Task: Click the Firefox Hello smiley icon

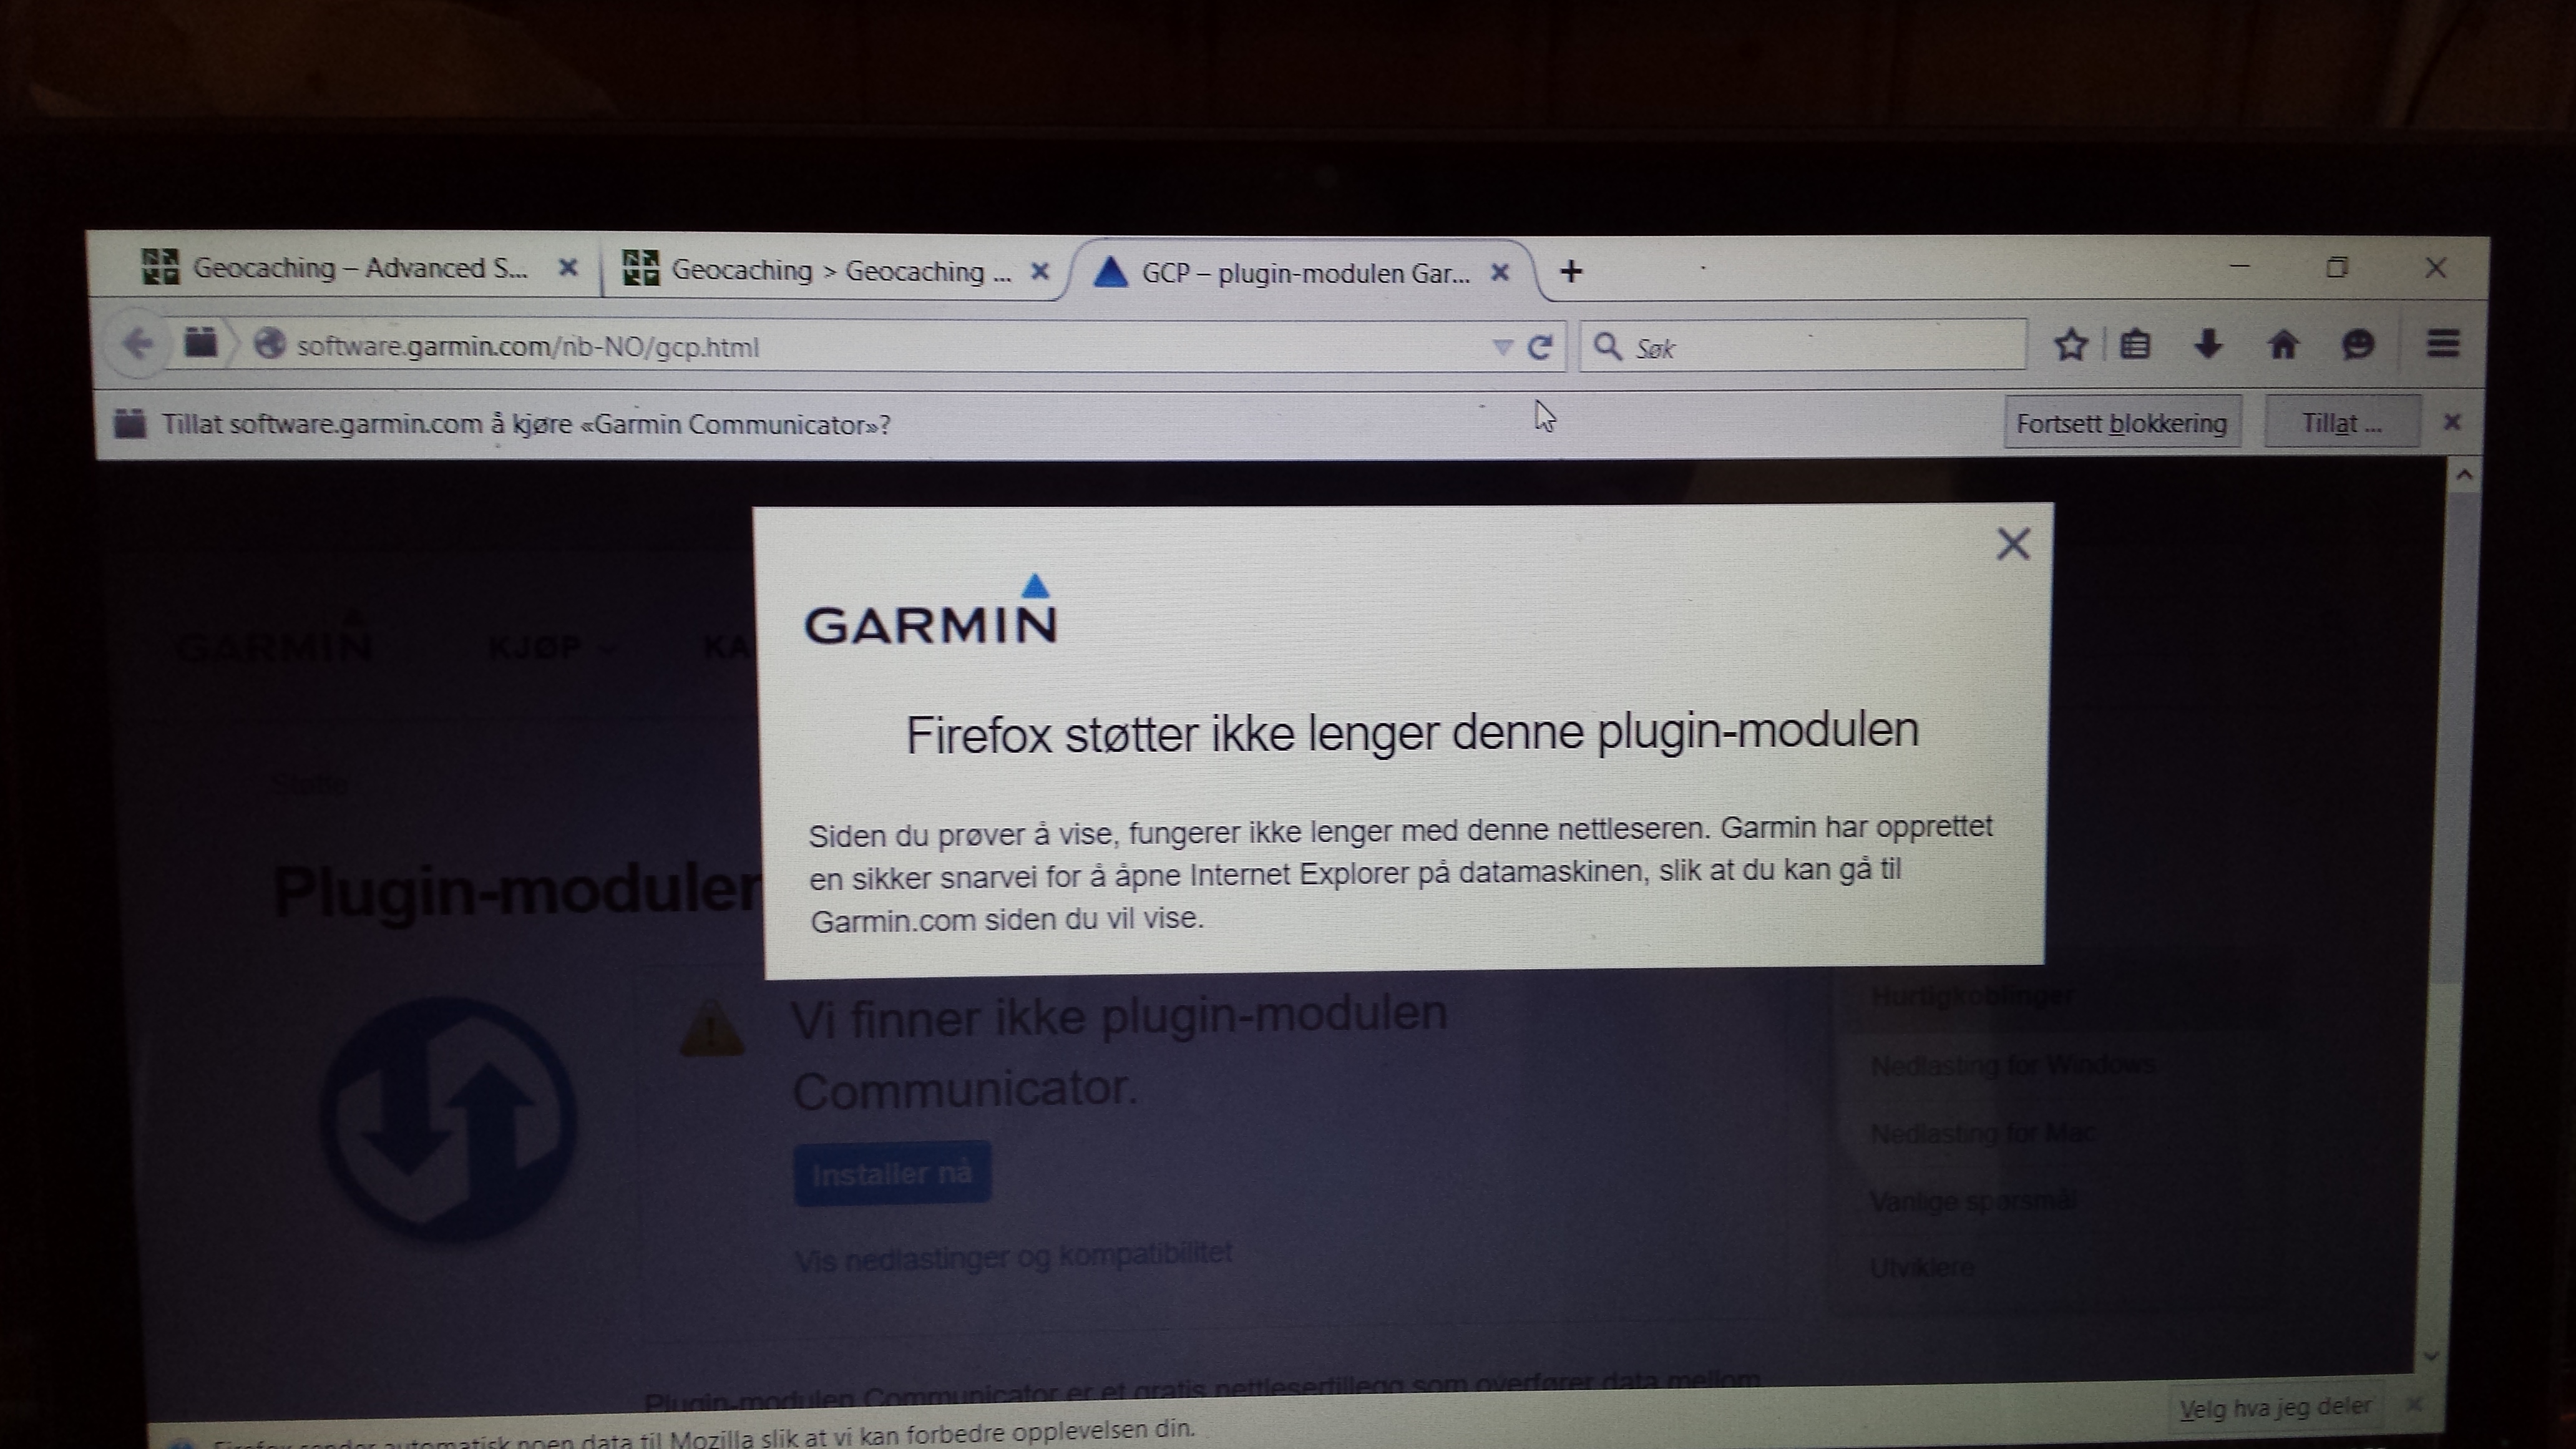Action: (x=2358, y=345)
